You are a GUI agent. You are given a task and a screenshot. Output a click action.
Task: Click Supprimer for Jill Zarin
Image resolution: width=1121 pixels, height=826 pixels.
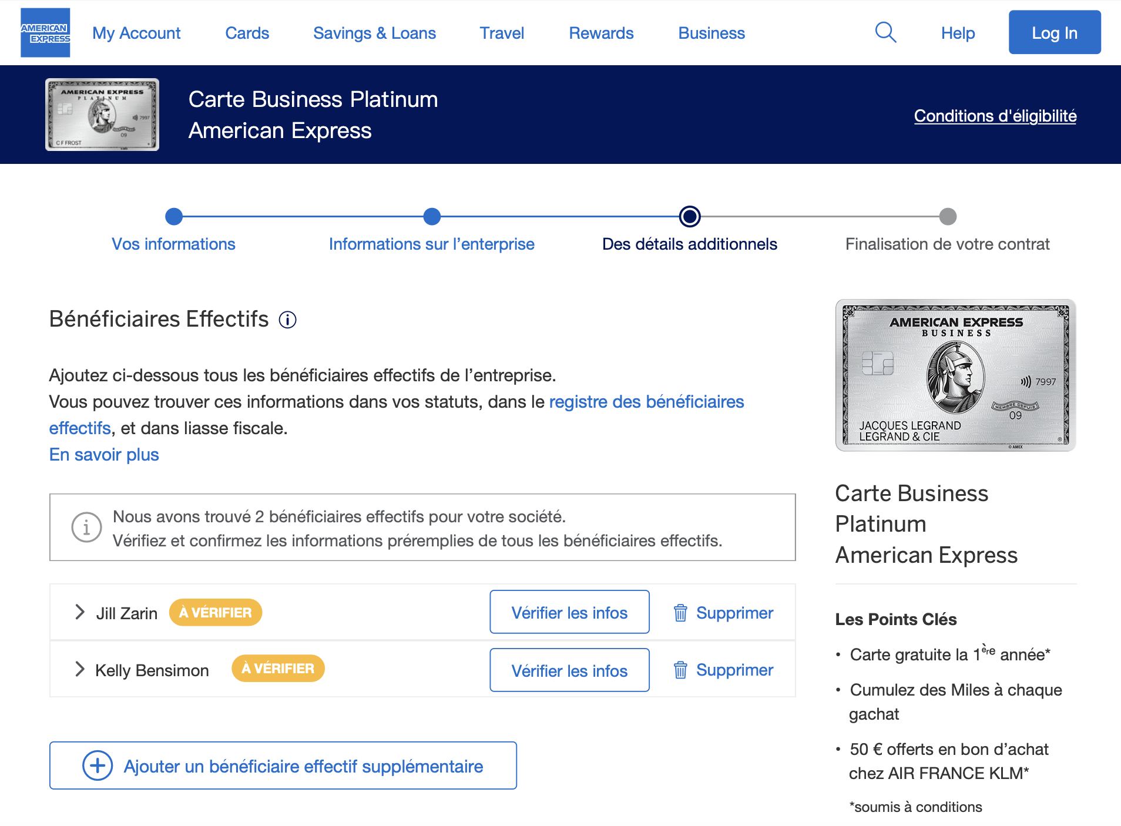[734, 613]
